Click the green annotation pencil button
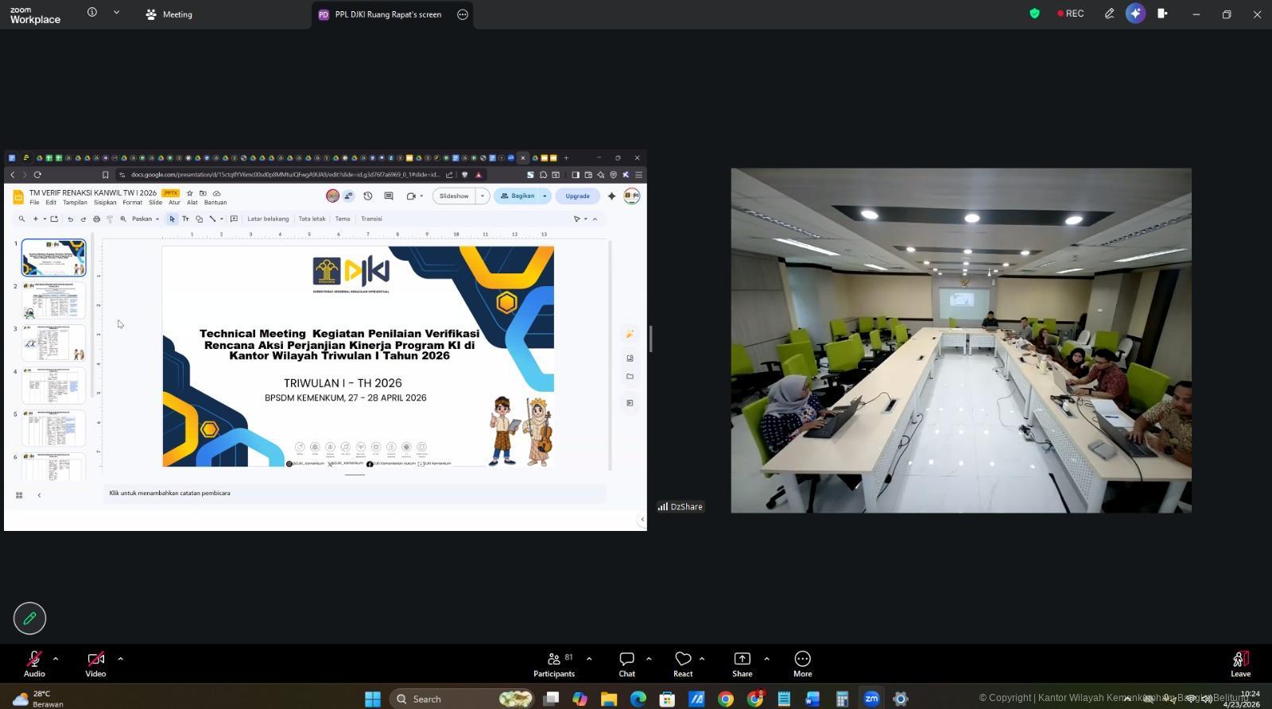 (x=29, y=618)
